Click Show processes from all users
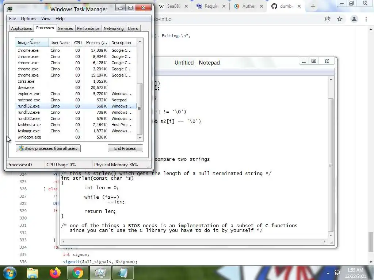This screenshot has height=280, width=374. [48, 148]
